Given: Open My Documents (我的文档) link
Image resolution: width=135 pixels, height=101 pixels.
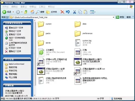Looking at the screenshot, I should tap(13, 67).
